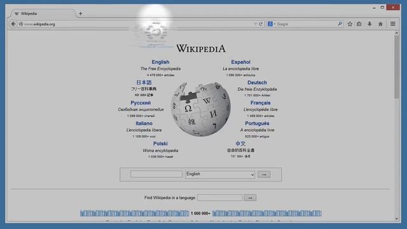Maximize the browser window

point(382,8)
